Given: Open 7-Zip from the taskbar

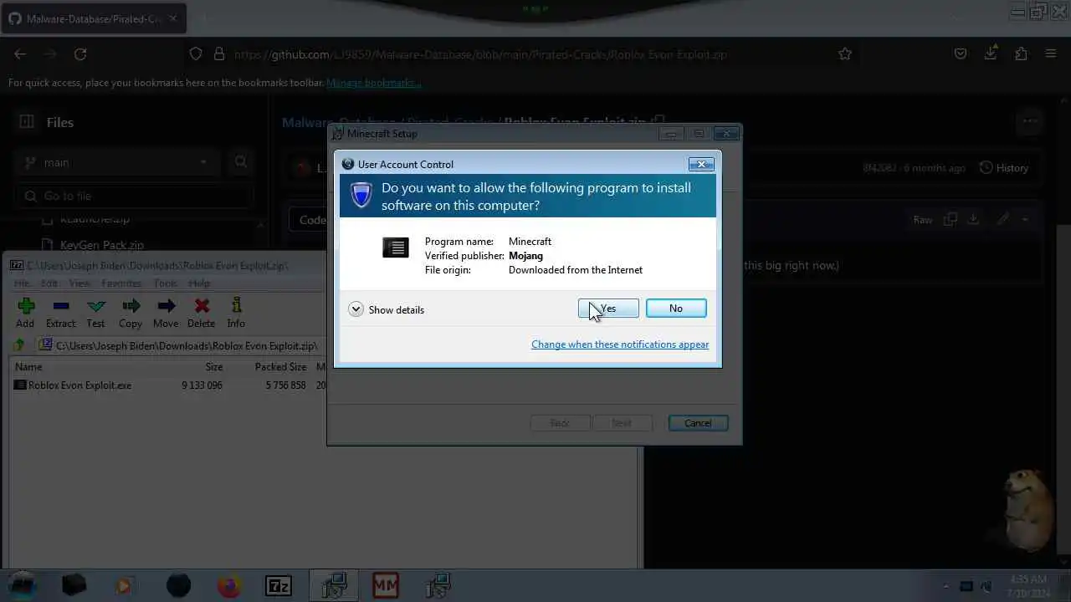Looking at the screenshot, I should tap(279, 586).
